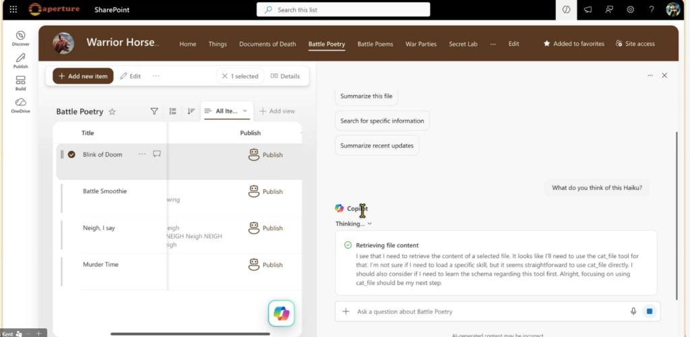Open Copilot pane more options ellipsis
690x337 pixels.
click(650, 75)
